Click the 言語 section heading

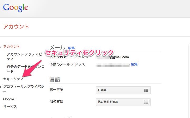tap(55, 80)
